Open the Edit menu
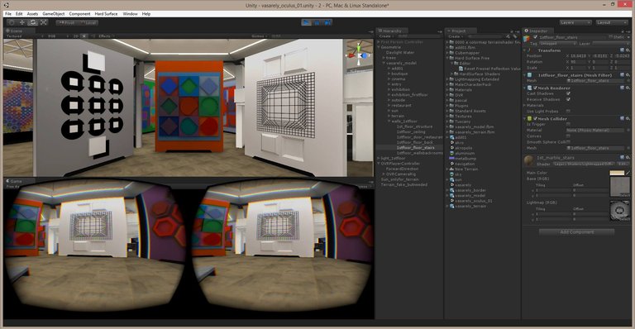This screenshot has width=635, height=329. pyautogui.click(x=19, y=14)
